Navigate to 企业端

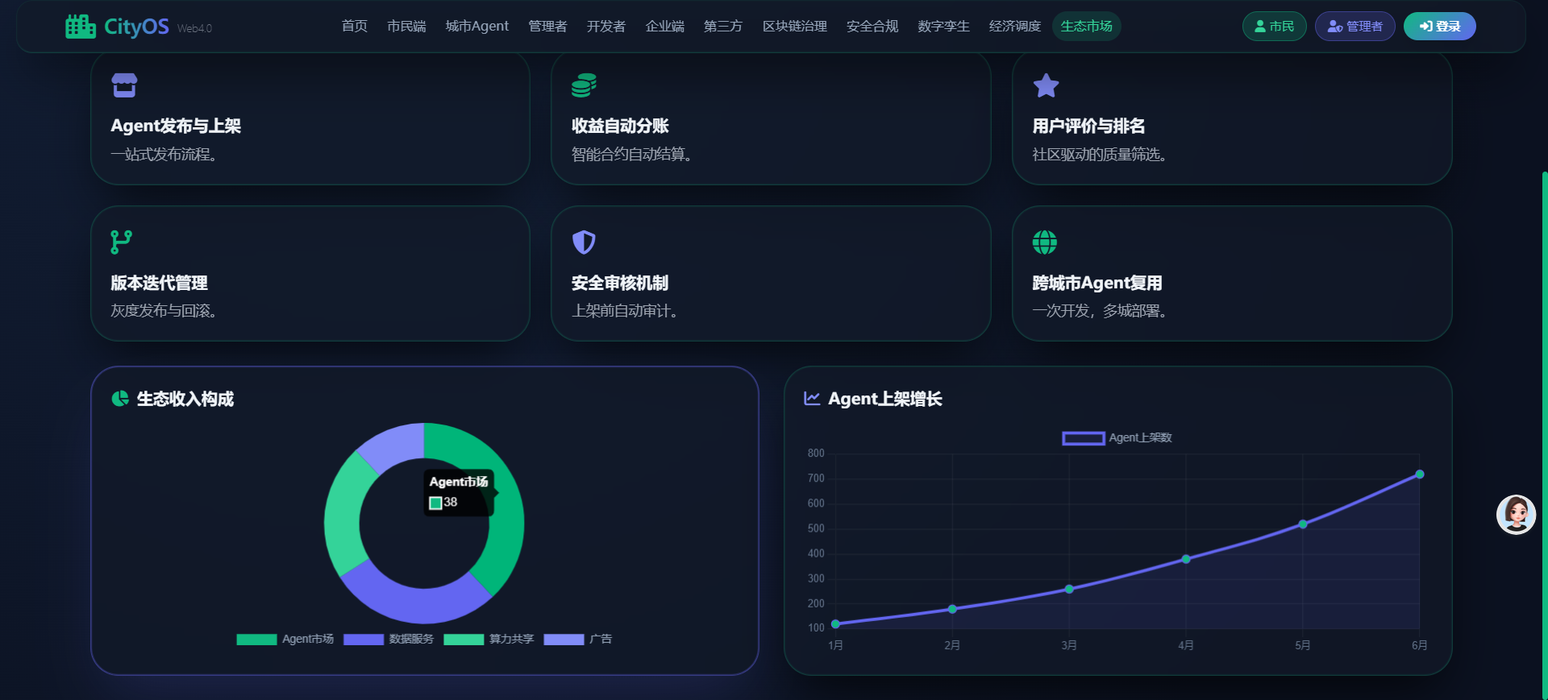point(665,27)
